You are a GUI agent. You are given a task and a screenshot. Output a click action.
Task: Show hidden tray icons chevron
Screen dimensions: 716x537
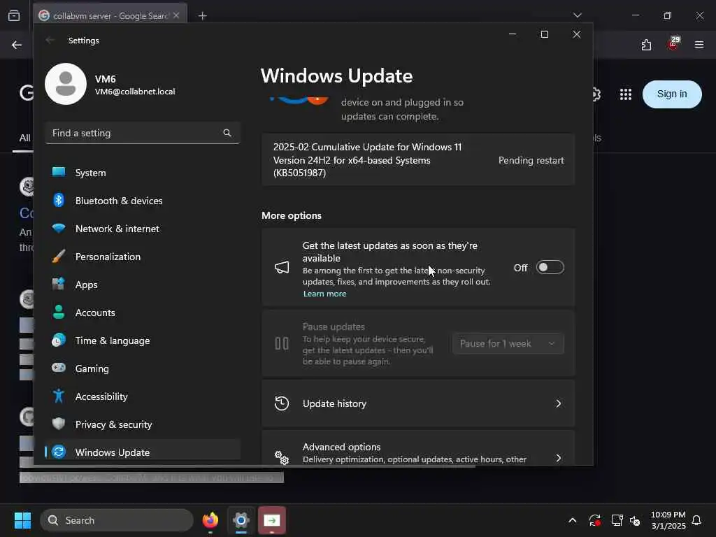[x=572, y=520]
